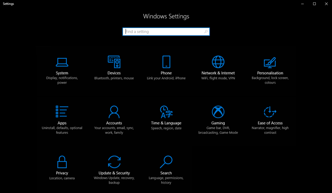Click the Network & Internet globe icon

click(x=218, y=62)
